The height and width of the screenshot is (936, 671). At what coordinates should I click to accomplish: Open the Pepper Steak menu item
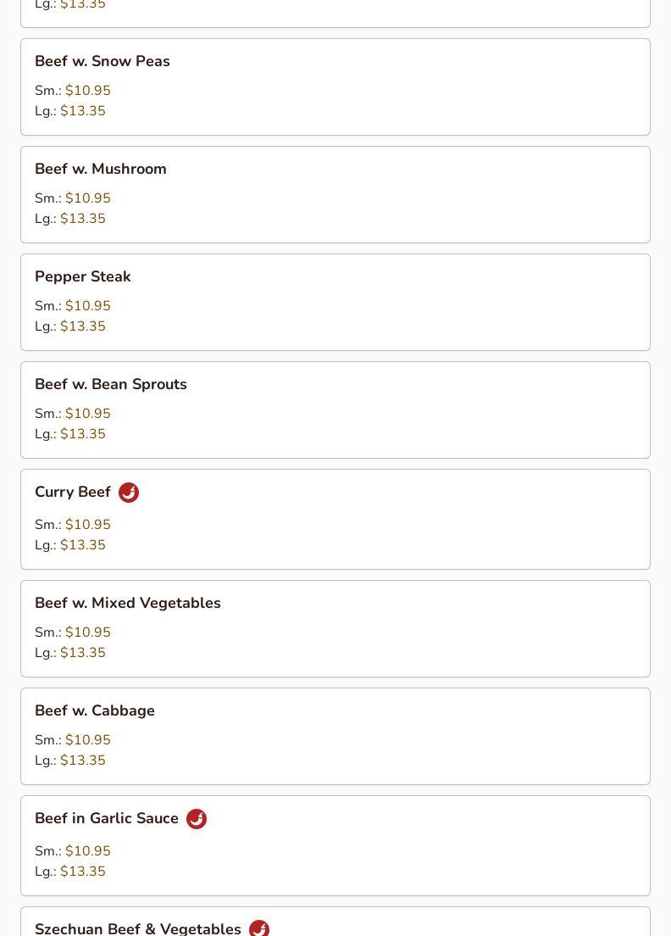click(x=83, y=276)
